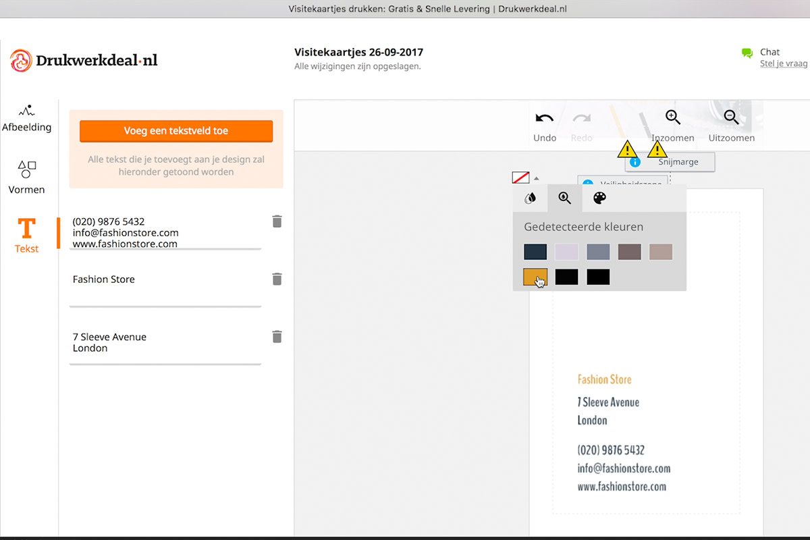Select the orange swatch under Gedetecteerde kleuren

(x=535, y=277)
